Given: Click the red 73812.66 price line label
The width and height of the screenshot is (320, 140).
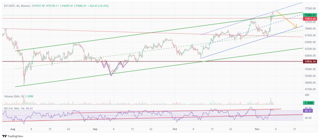Looking at the screenshot, I should pos(310,19).
